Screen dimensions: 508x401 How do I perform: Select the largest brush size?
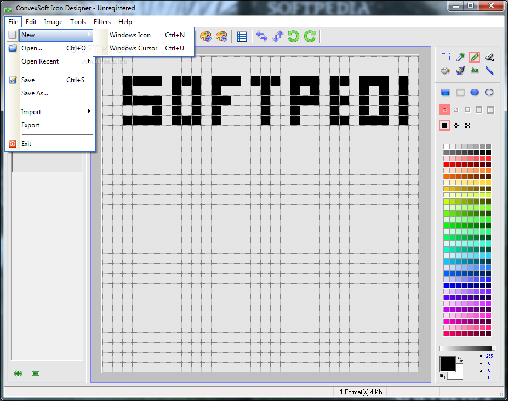pos(490,110)
